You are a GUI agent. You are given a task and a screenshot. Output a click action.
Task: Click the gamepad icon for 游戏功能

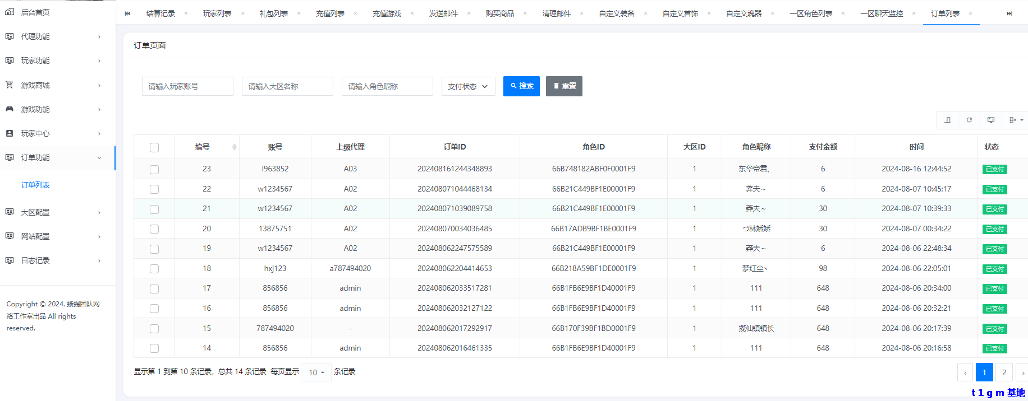tap(10, 109)
